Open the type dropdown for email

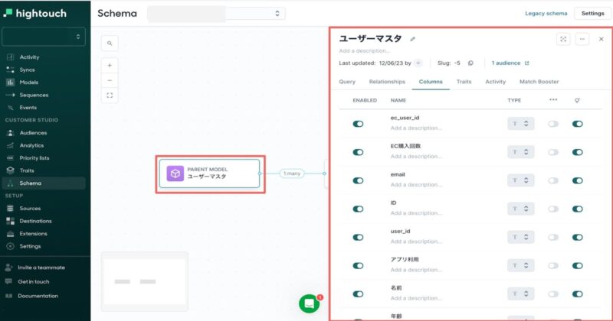point(521,180)
